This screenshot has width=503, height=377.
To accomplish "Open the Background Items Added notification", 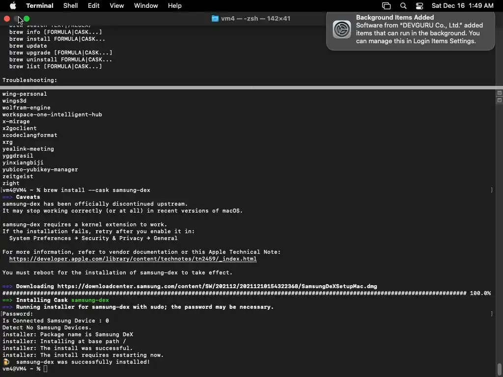I will click(410, 31).
